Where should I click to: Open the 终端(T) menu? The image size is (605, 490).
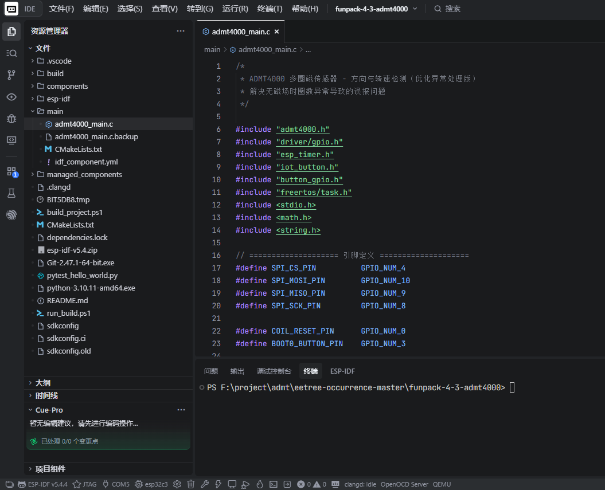[x=270, y=9]
